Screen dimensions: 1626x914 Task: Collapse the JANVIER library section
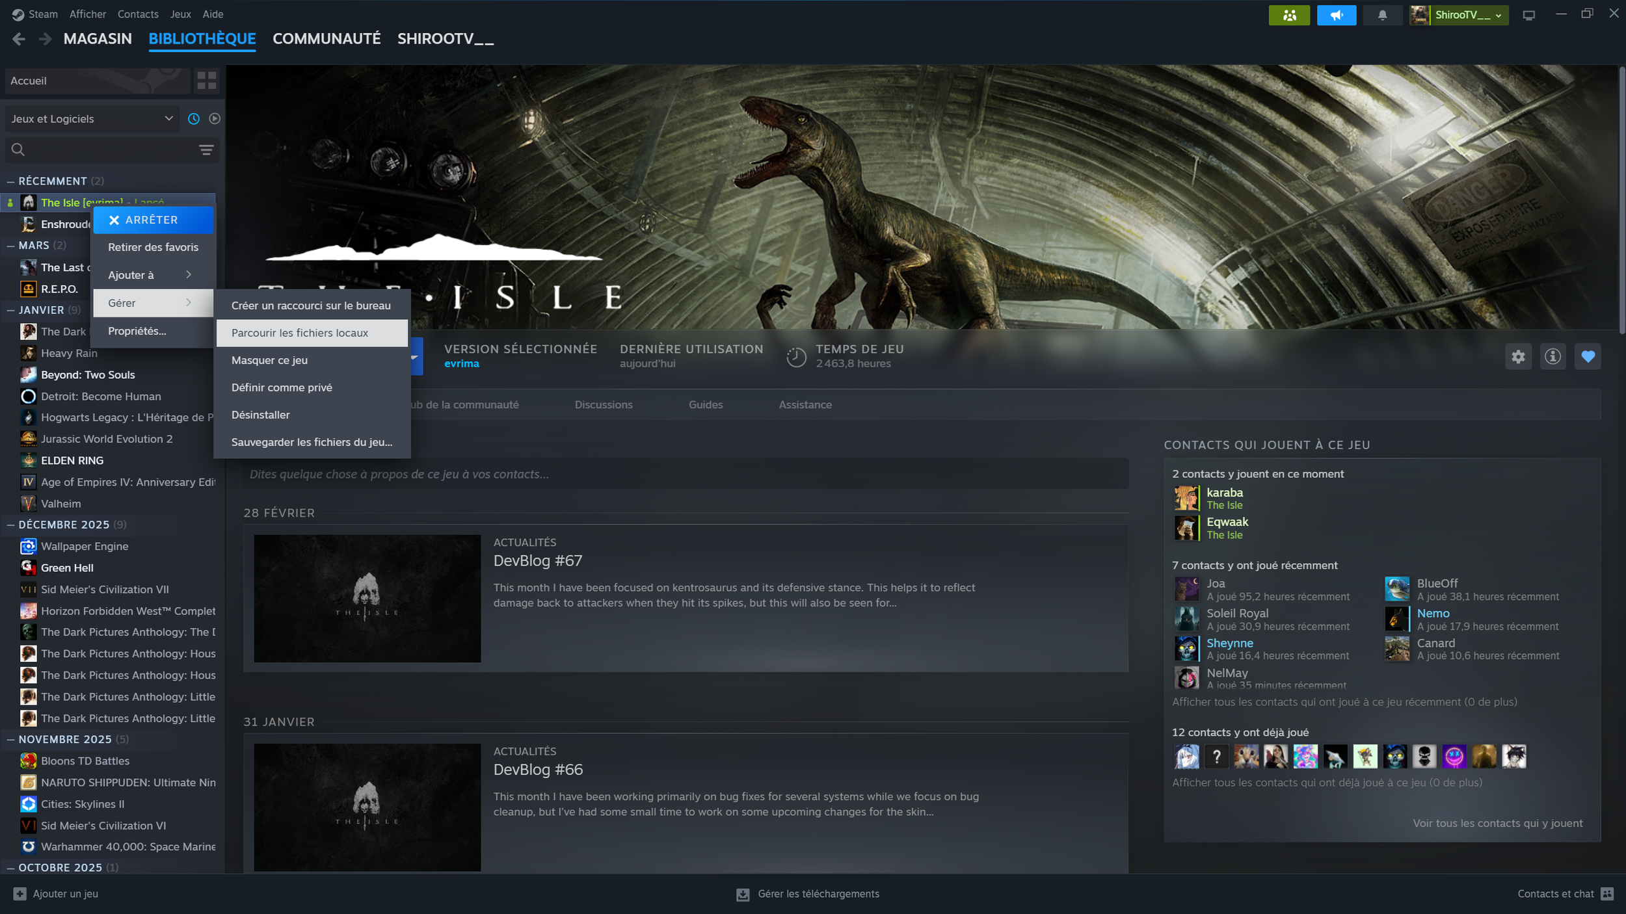[10, 310]
